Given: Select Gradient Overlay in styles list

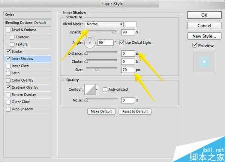Looking at the screenshot, I should point(25,87).
